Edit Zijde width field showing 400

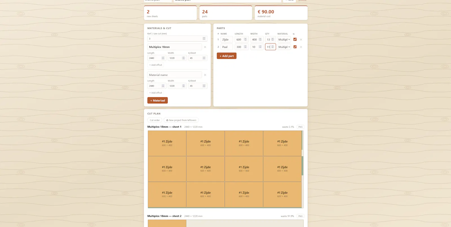tap(257, 40)
